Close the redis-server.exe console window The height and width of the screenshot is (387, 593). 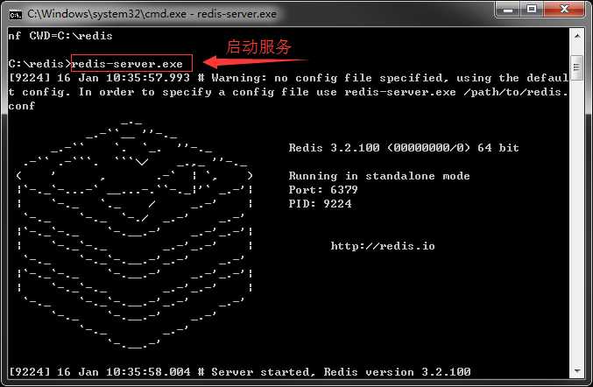pos(565,10)
